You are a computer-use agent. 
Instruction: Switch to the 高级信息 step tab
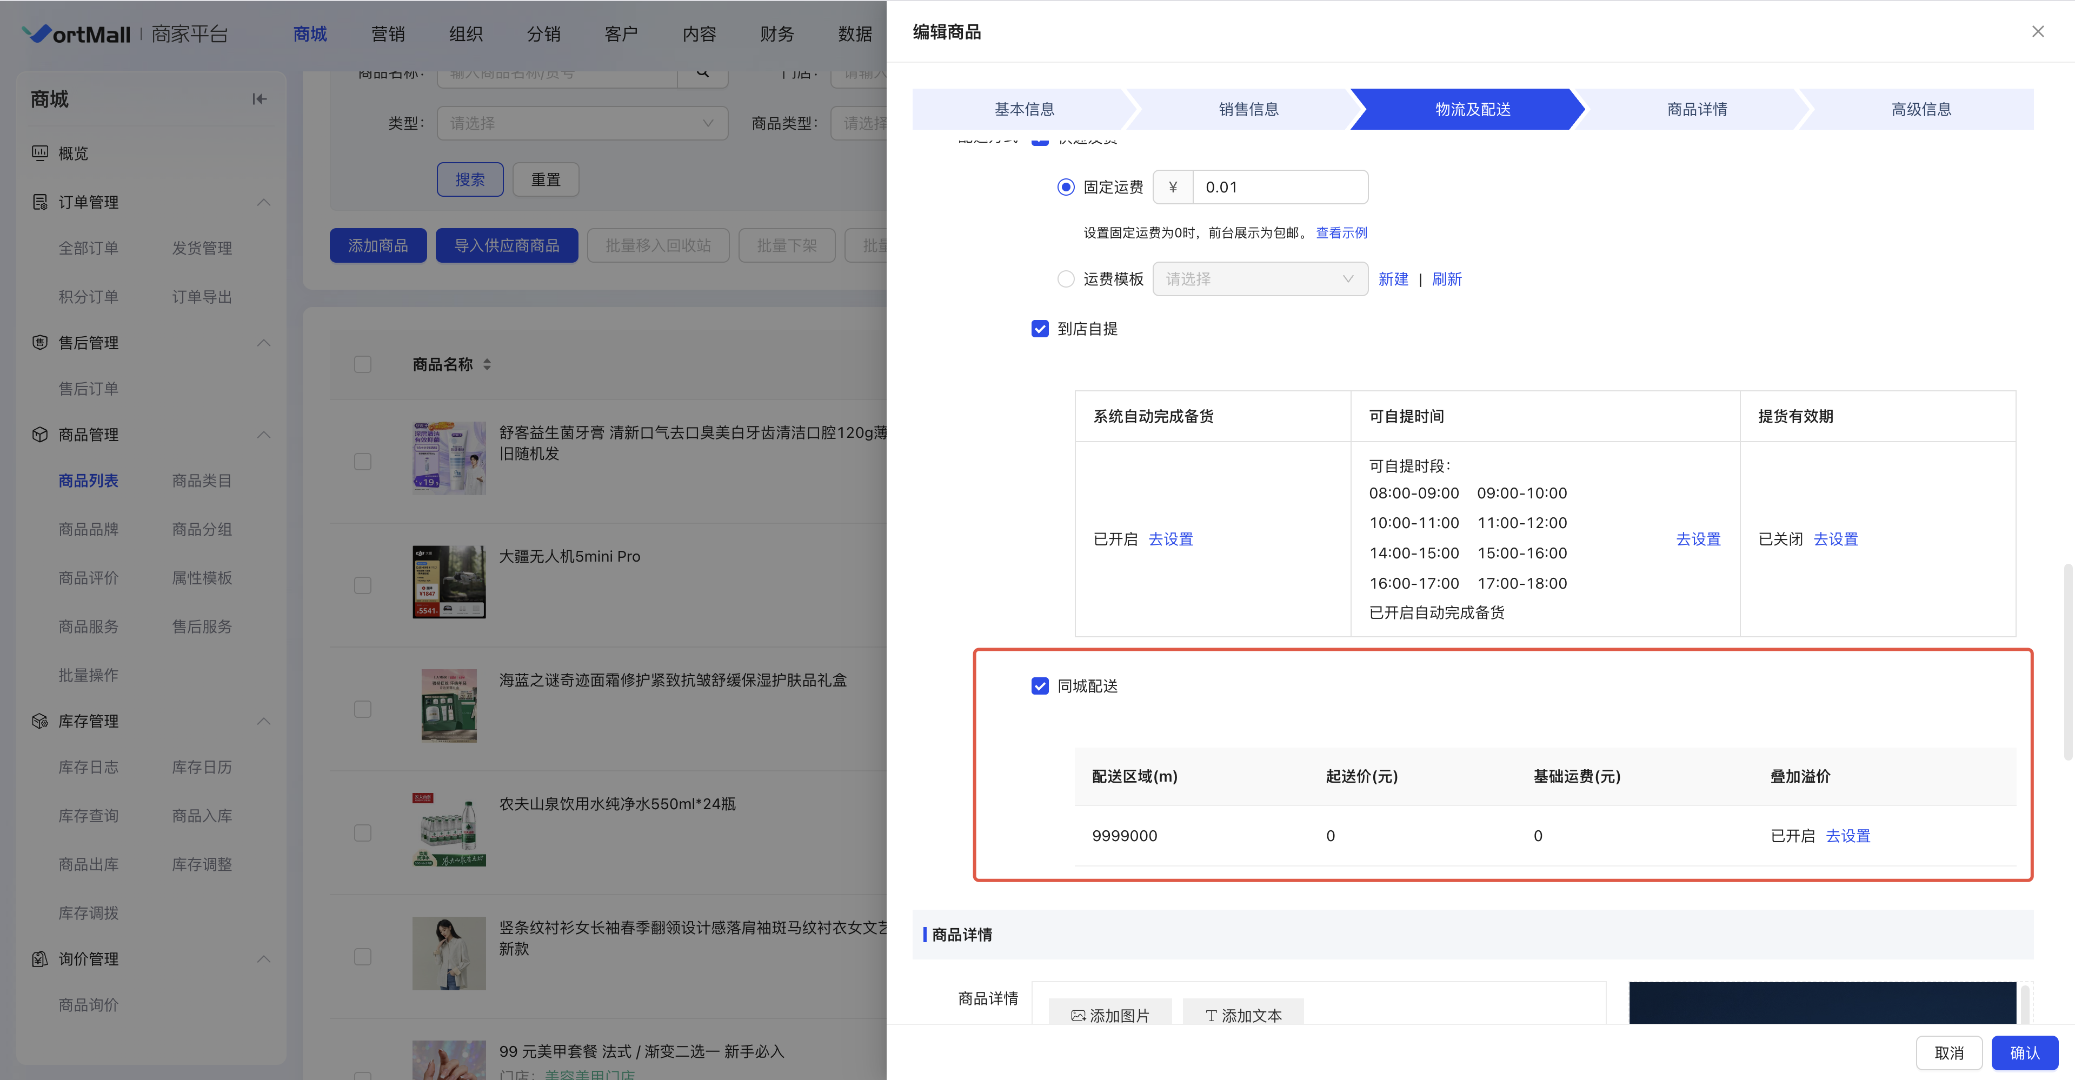pos(1920,109)
